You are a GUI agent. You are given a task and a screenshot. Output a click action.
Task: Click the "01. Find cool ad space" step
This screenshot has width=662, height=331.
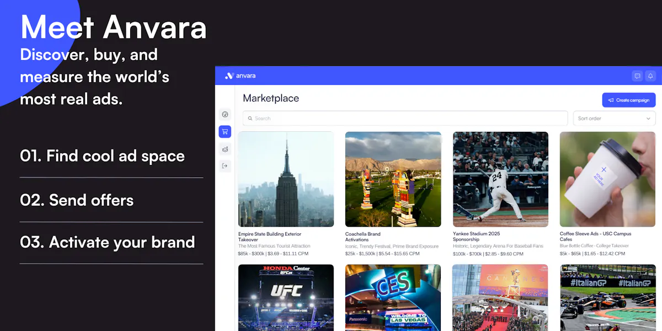pos(102,156)
